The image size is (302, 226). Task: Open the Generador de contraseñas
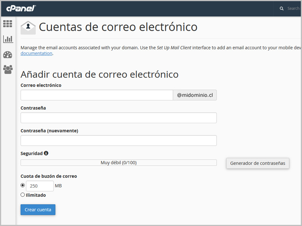click(x=257, y=163)
